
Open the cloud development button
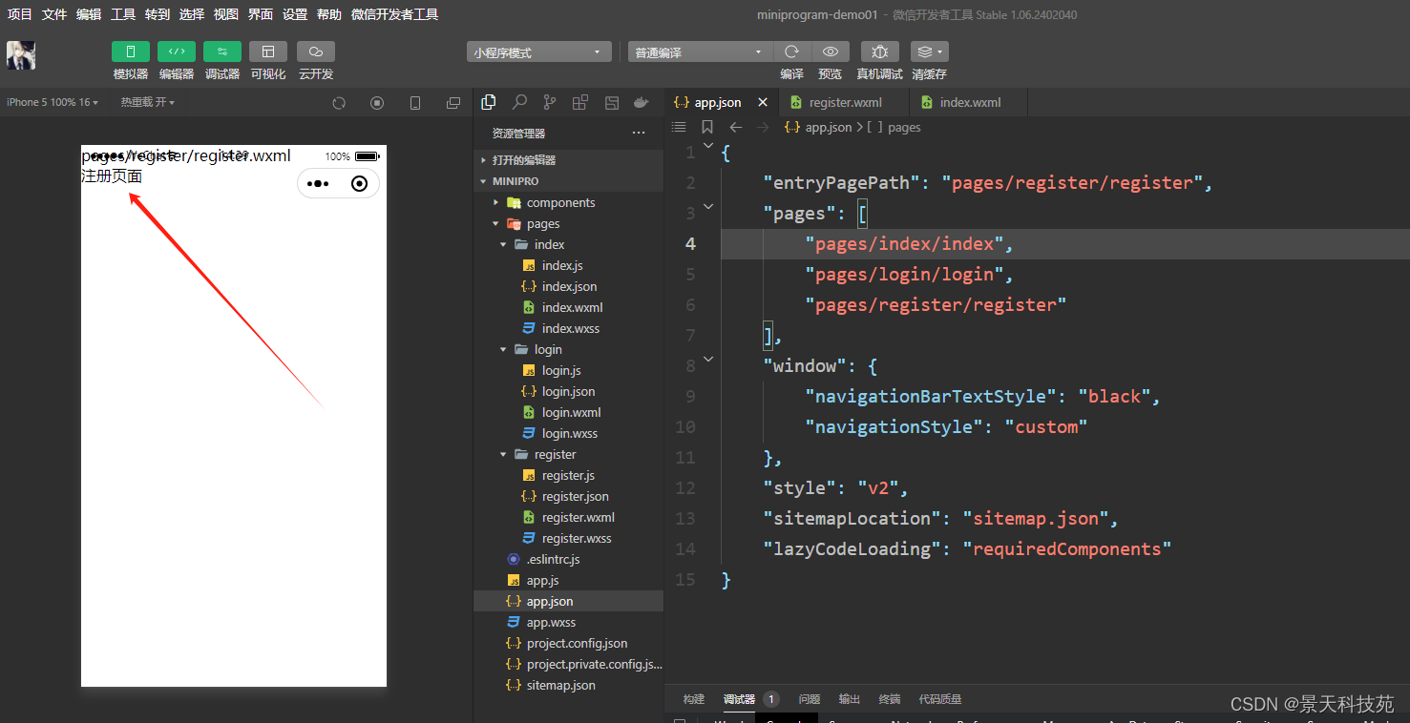tap(316, 52)
